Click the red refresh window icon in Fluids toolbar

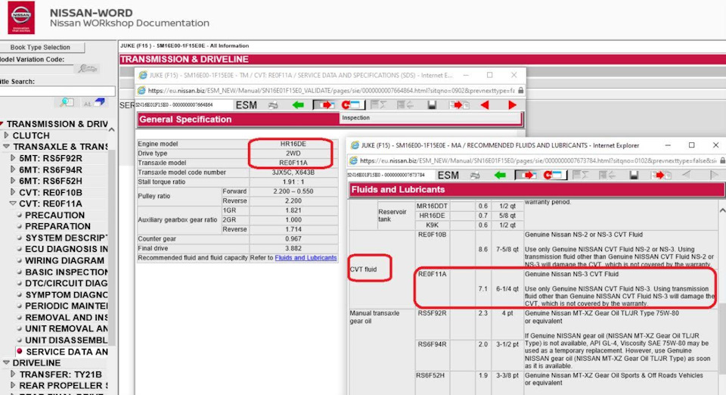552,175
